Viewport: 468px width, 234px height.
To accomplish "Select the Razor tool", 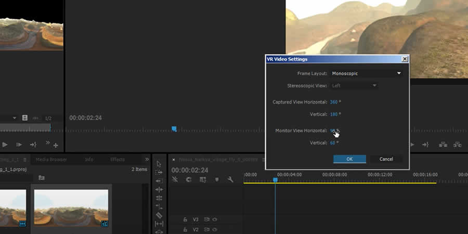I will click(x=159, y=215).
